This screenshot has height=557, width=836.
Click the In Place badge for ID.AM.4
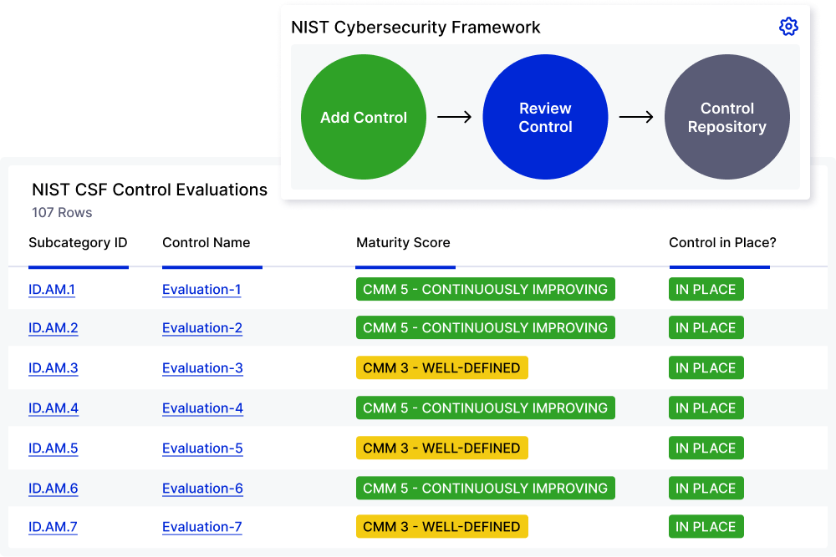(706, 408)
